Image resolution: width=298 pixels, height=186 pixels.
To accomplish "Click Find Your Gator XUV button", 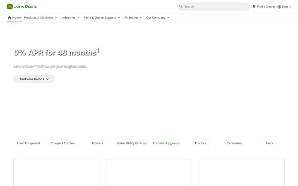I will click(34, 79).
